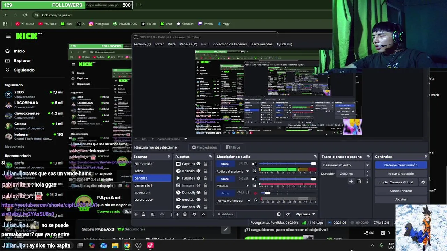Image resolution: width=447 pixels, height=251 pixels.
Task: Click Iniciar Grabación button
Action: pos(401,174)
